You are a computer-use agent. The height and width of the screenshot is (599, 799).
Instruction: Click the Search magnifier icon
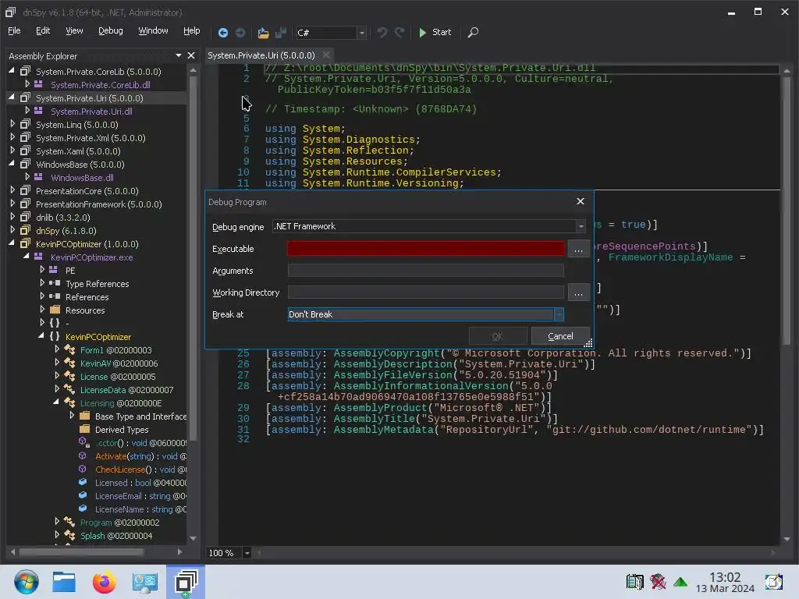(x=473, y=33)
